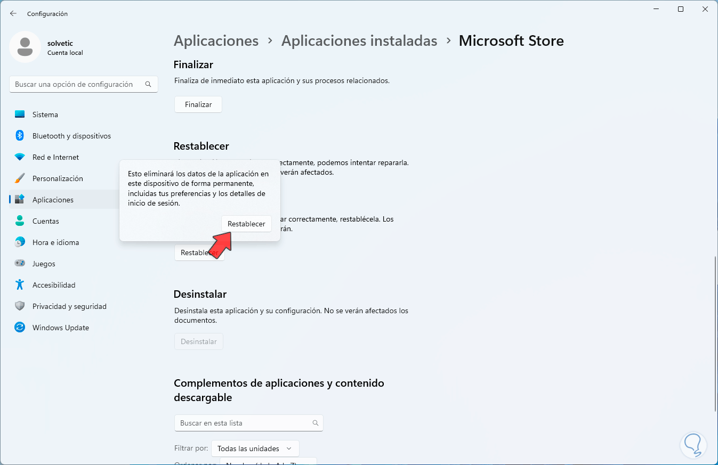
Task: Confirm with the Restablecer button in the popup
Action: (x=246, y=224)
